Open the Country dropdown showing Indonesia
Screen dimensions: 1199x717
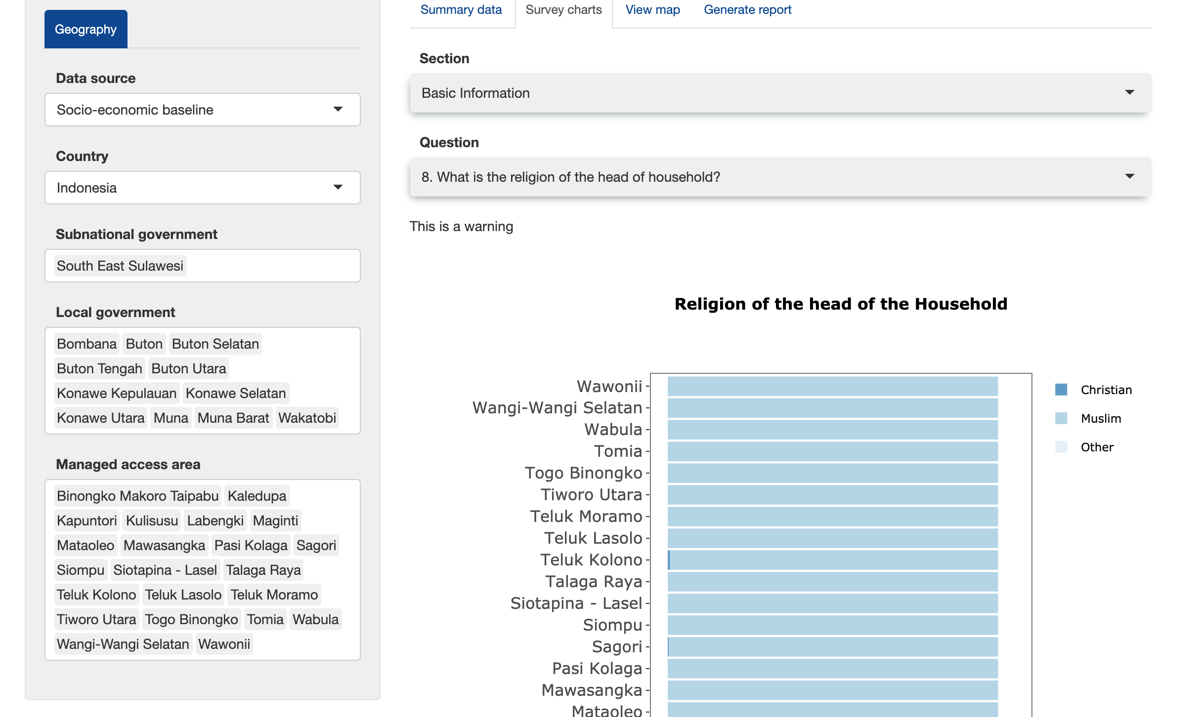click(x=202, y=187)
